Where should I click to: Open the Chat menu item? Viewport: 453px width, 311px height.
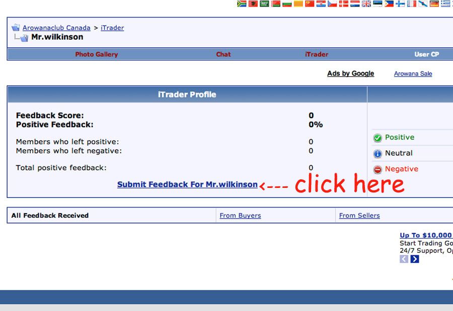coord(223,54)
